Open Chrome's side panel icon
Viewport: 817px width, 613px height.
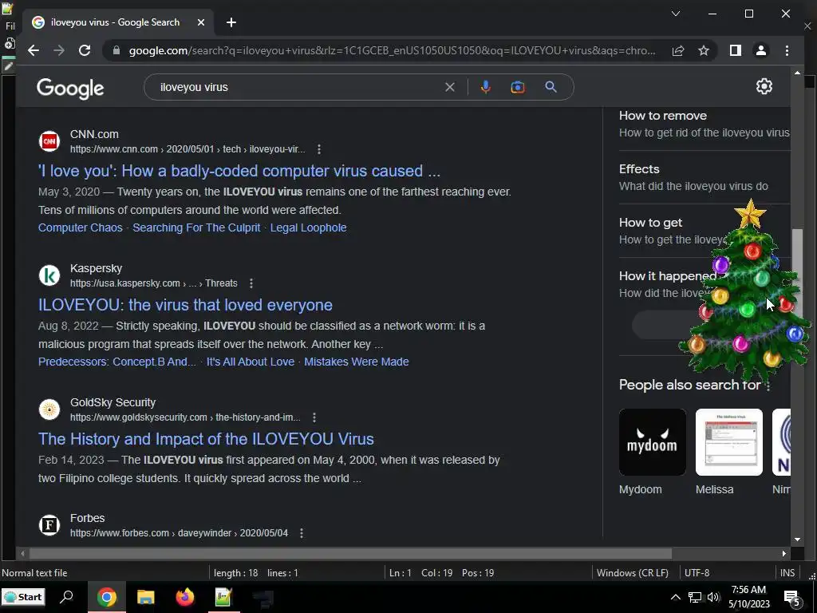(x=735, y=50)
